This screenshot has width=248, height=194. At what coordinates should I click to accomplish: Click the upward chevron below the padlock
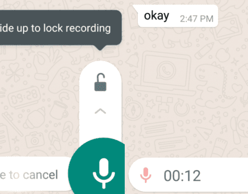pos(100,111)
